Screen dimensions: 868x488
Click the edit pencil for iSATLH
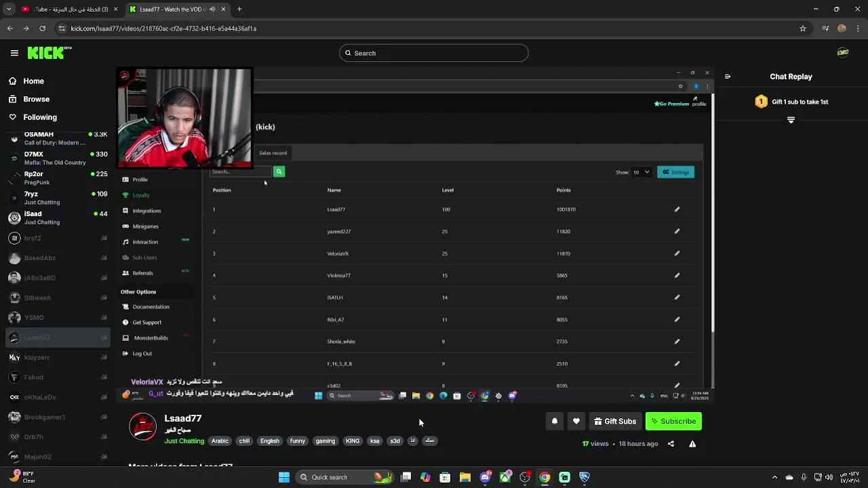point(677,298)
